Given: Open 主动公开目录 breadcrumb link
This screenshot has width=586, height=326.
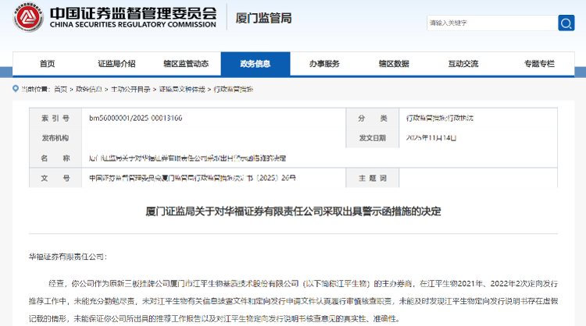Looking at the screenshot, I should click(130, 90).
